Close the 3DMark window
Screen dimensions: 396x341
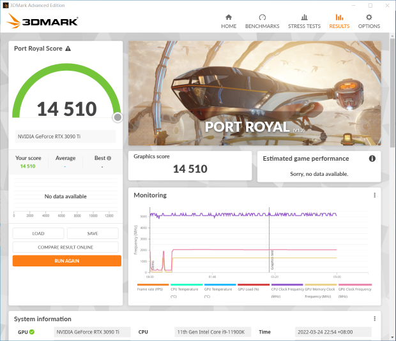pyautogui.click(x=387, y=5)
